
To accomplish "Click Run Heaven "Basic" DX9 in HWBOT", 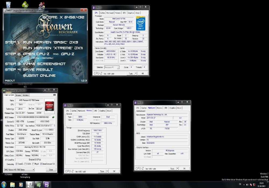I will pyautogui.click(x=51, y=42).
